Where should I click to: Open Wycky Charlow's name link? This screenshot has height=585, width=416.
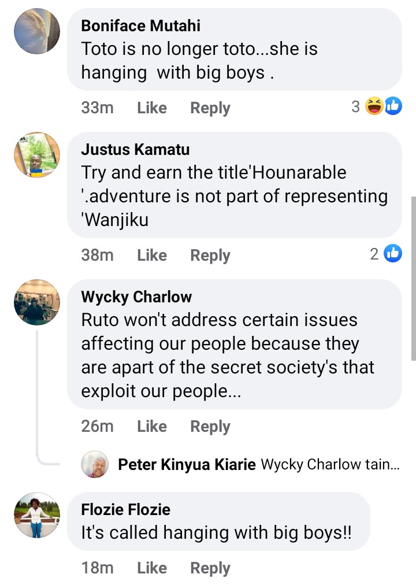pos(136,297)
